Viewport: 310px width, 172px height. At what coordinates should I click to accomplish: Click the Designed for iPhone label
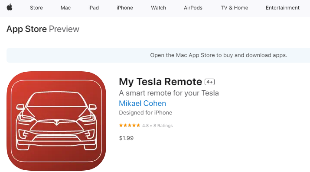coord(146,112)
